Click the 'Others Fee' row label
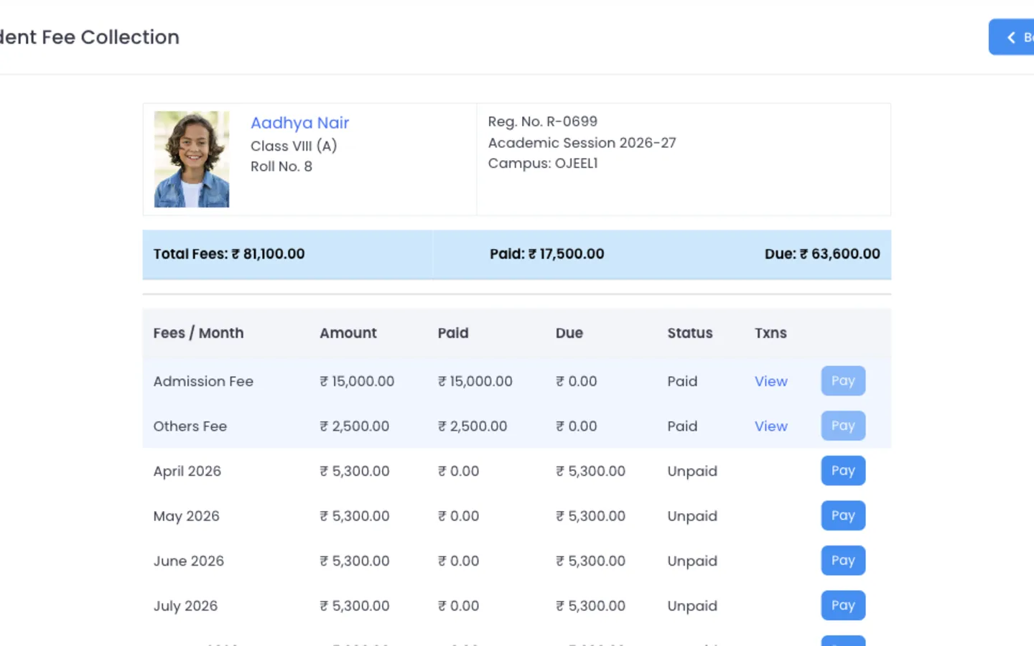The width and height of the screenshot is (1034, 646). point(190,426)
